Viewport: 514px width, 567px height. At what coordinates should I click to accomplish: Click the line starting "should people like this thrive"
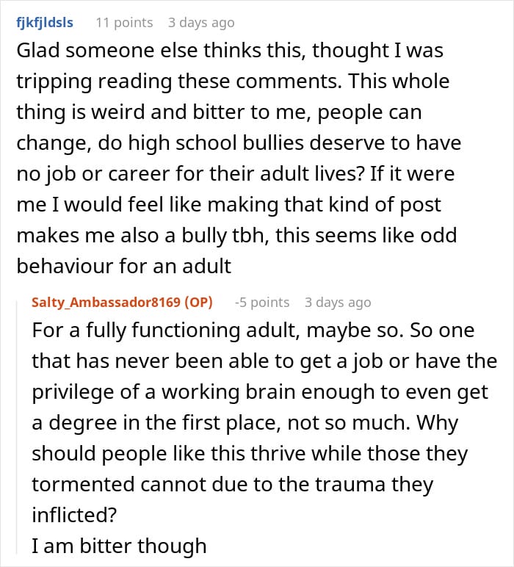(250, 454)
